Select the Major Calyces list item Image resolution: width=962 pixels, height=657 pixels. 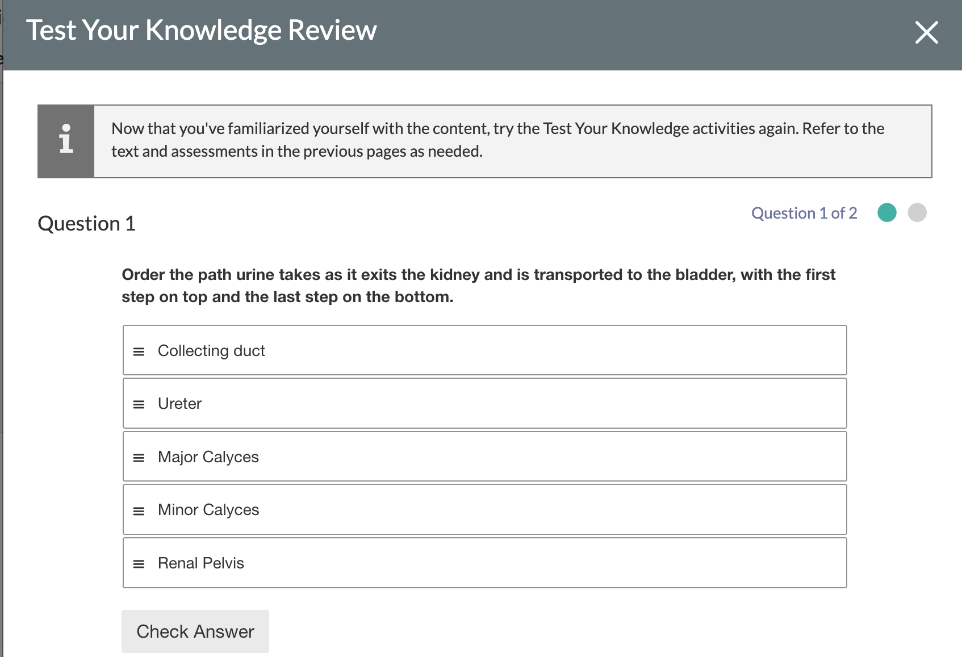tap(484, 457)
